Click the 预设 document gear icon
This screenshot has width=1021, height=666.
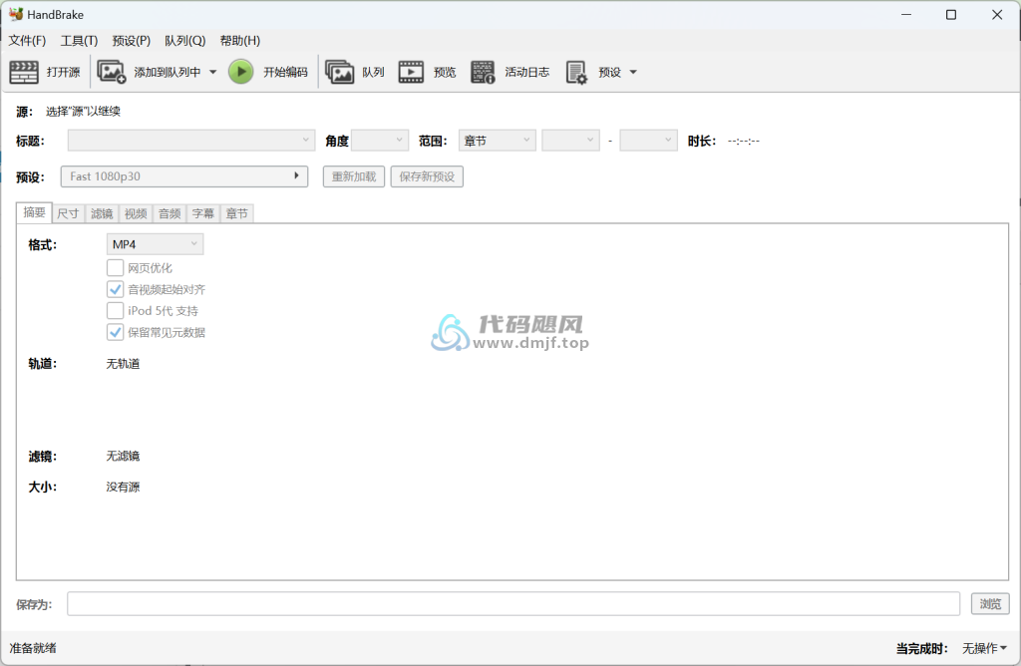tap(576, 72)
